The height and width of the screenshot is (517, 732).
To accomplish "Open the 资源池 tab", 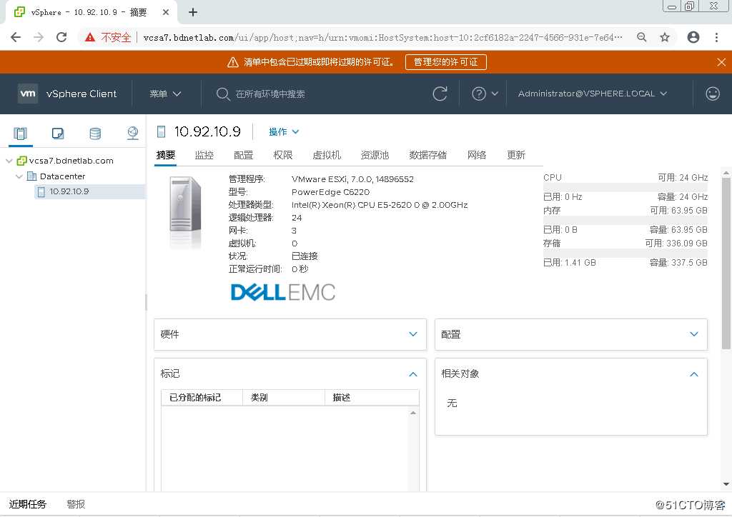I will point(375,155).
